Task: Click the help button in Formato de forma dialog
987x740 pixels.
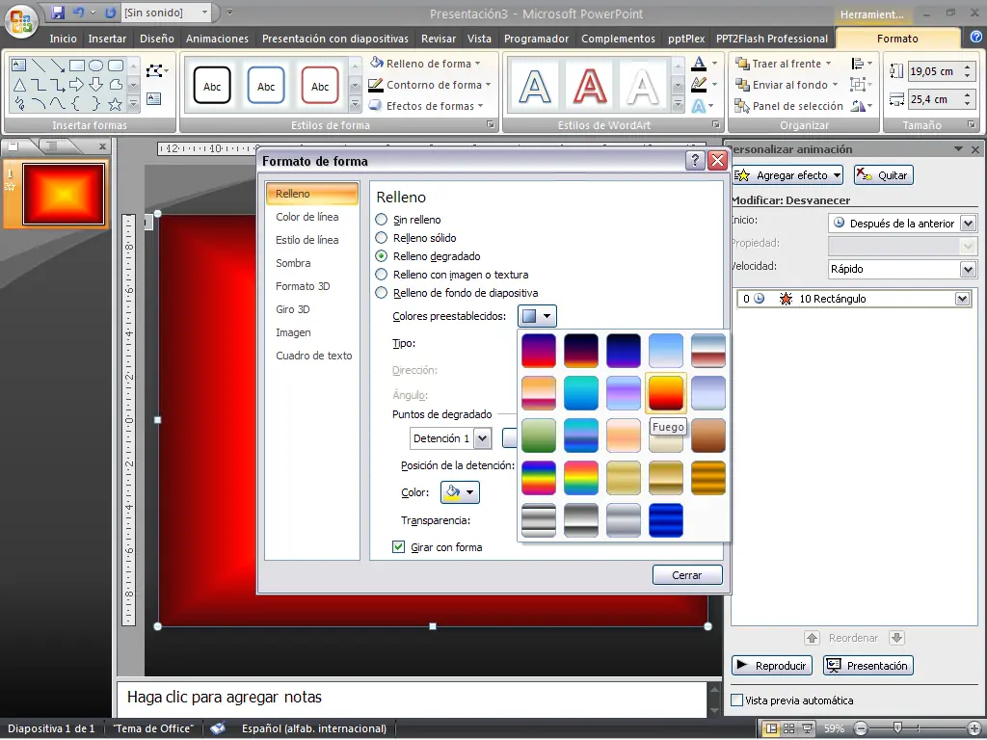Action: [x=694, y=161]
